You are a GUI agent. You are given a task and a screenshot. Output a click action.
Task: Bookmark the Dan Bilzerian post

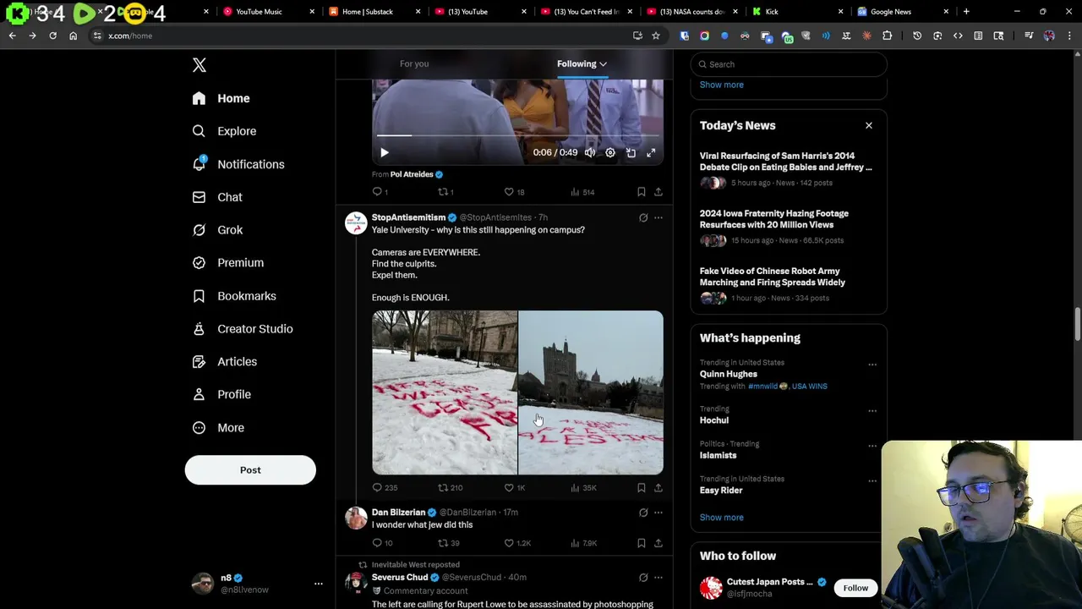642,543
